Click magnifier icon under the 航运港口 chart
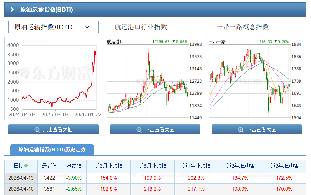 [139, 130]
